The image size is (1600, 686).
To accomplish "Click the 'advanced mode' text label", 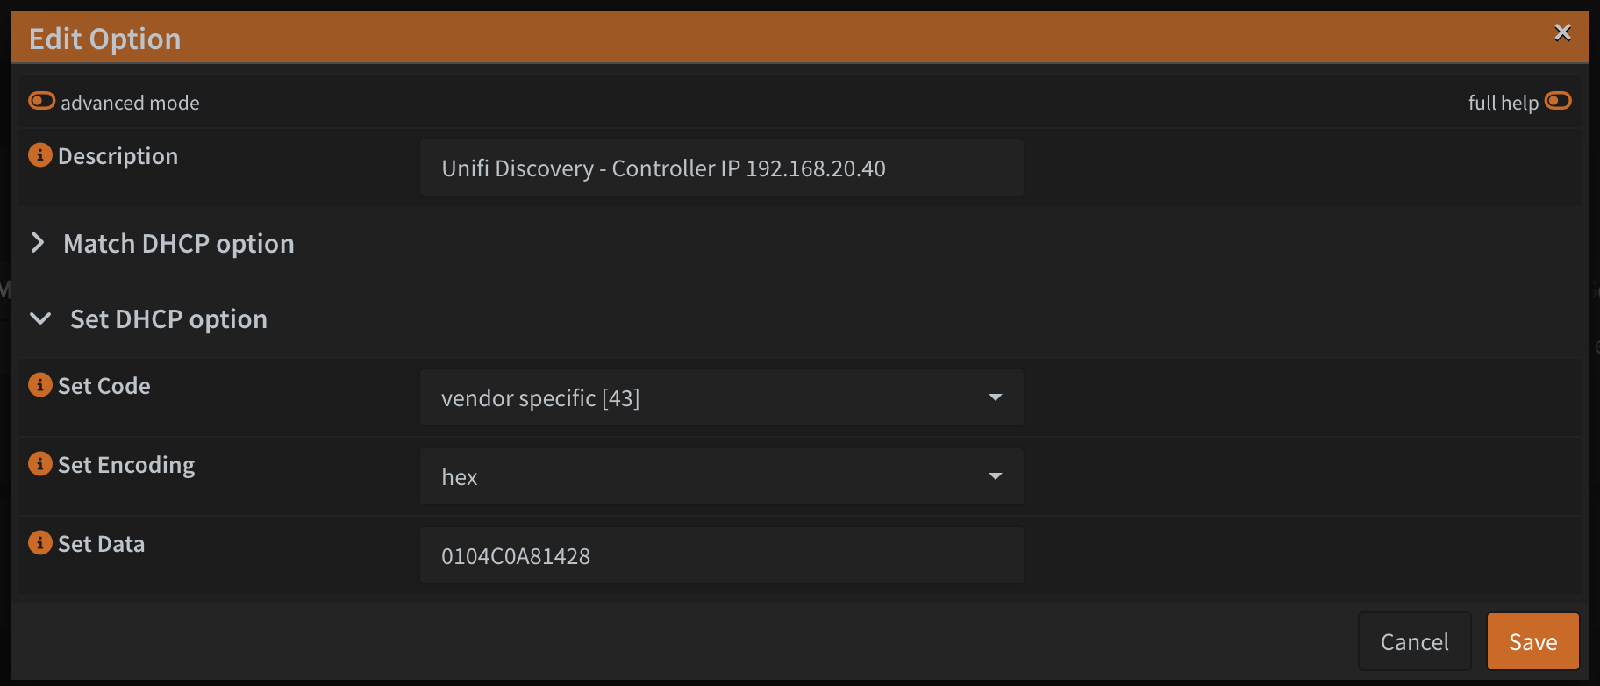I will click(130, 103).
